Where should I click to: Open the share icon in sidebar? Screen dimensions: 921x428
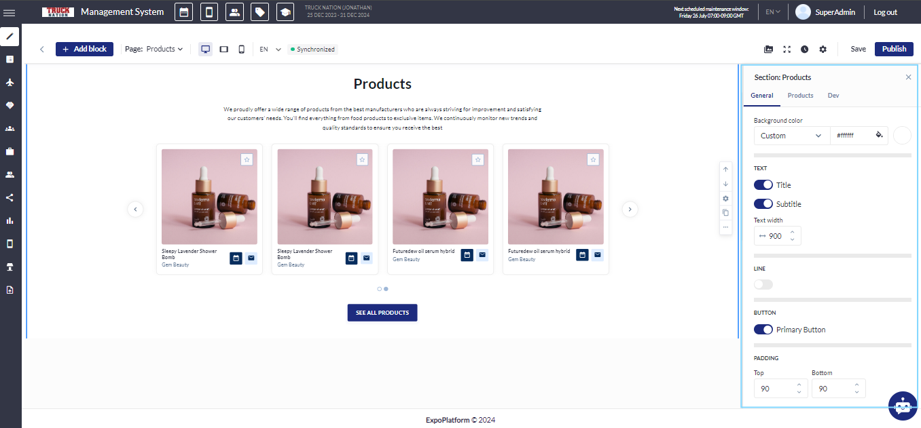(x=10, y=197)
